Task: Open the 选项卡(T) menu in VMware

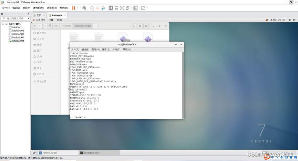Action: tap(52, 8)
